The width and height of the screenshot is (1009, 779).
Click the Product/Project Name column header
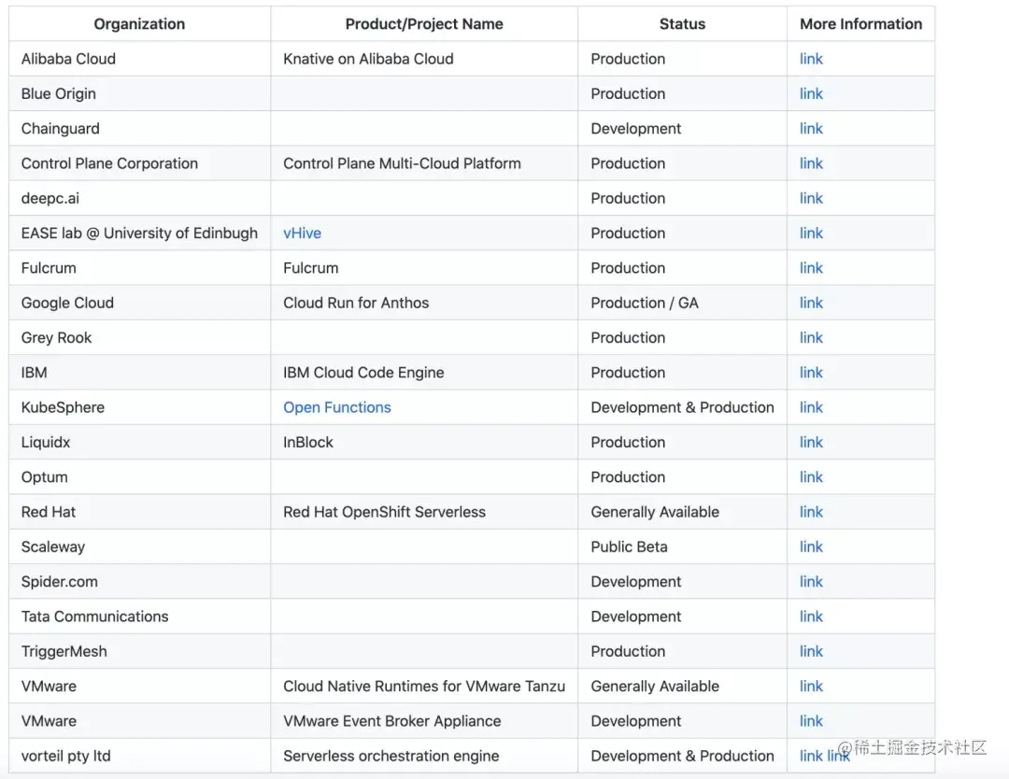coord(424,24)
